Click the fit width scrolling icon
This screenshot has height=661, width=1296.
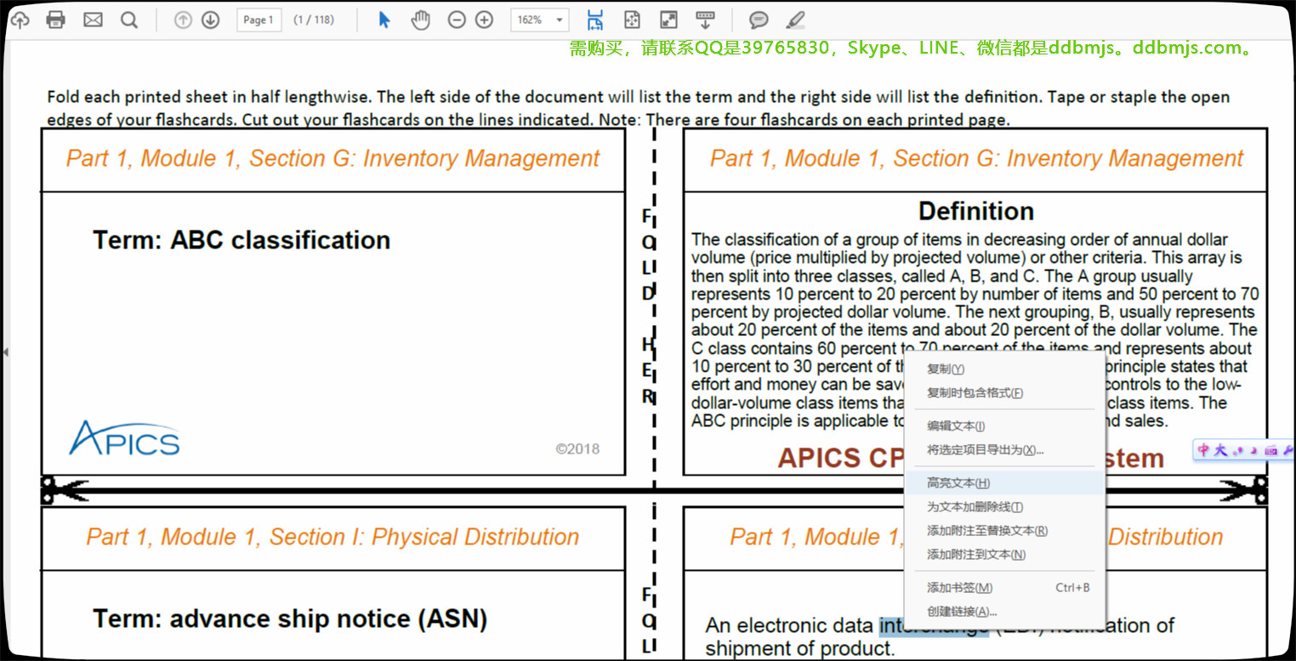(595, 20)
